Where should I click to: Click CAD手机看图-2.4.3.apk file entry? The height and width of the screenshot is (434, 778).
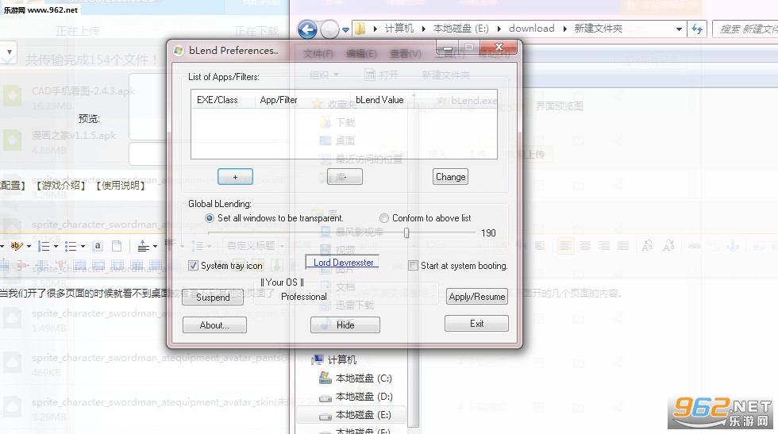(83, 91)
